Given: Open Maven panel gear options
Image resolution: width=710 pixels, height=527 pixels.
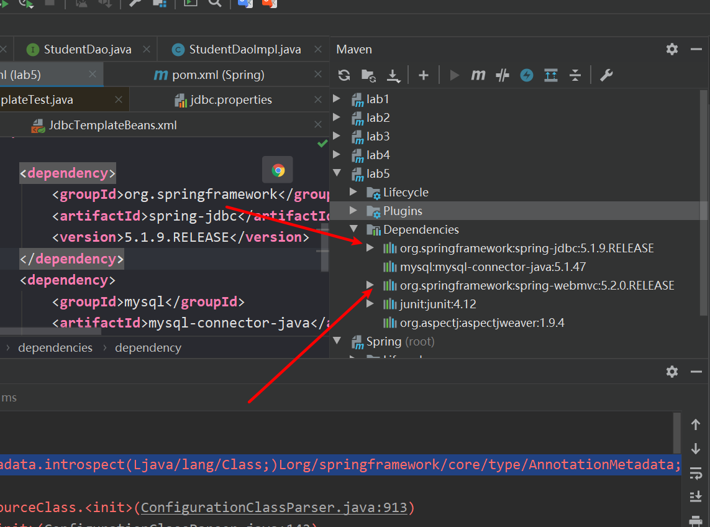Looking at the screenshot, I should [x=672, y=49].
